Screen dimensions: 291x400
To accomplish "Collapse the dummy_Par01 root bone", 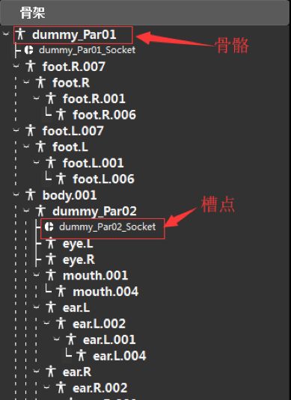I will point(6,34).
